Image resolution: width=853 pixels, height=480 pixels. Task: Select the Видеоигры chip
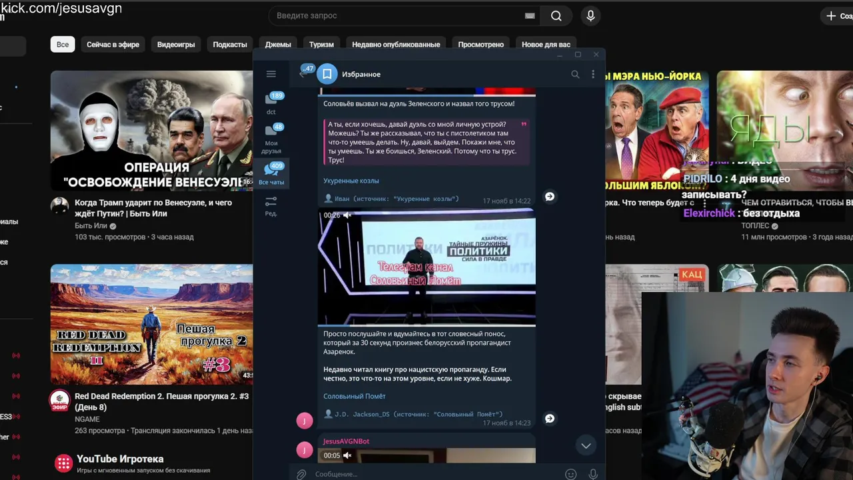176,44
